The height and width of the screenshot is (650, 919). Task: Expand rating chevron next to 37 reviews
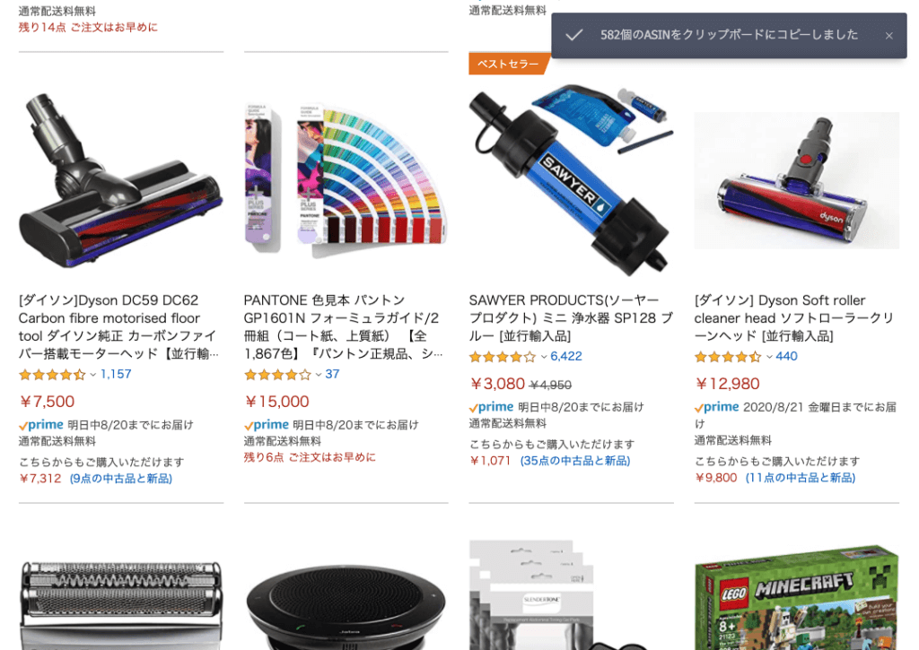click(x=319, y=375)
